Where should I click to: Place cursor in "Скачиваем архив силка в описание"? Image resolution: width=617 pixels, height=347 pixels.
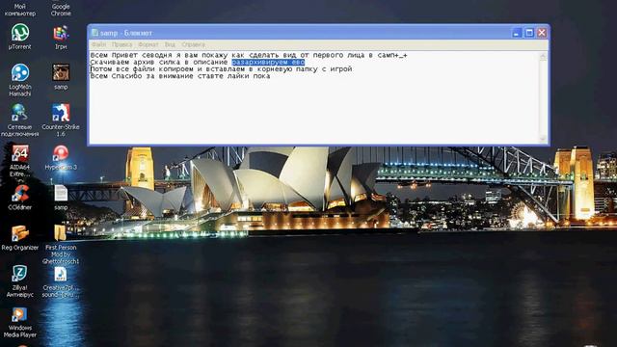159,62
